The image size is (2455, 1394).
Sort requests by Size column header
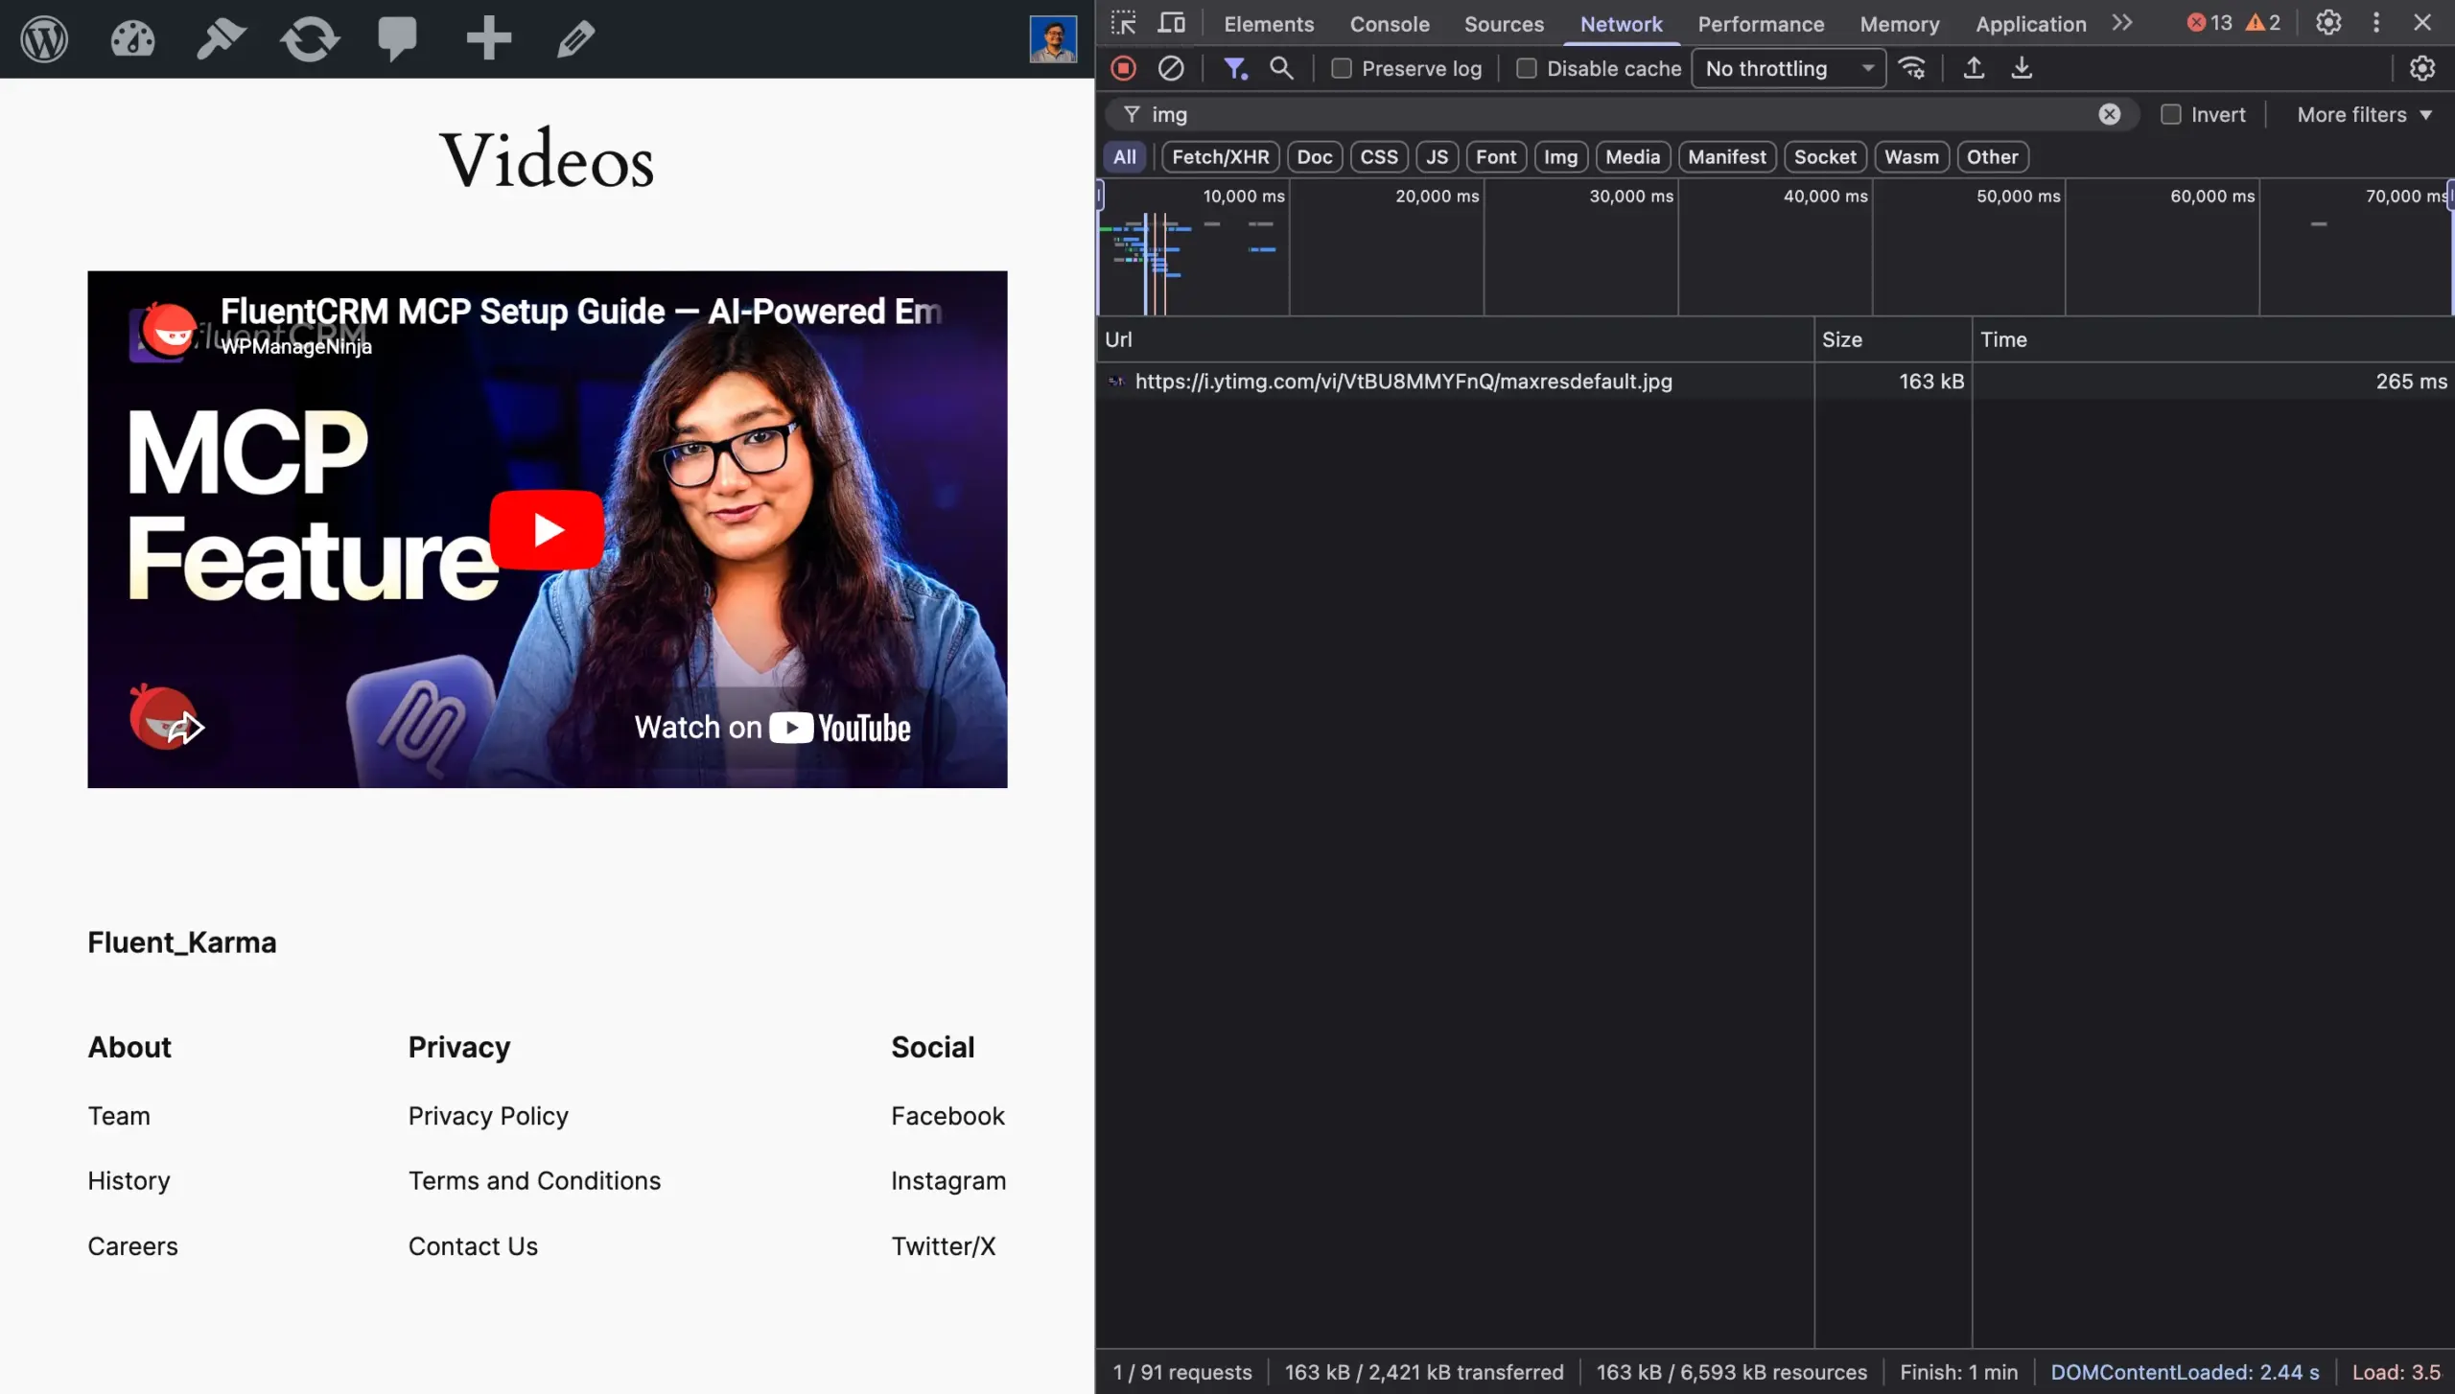click(x=1891, y=339)
